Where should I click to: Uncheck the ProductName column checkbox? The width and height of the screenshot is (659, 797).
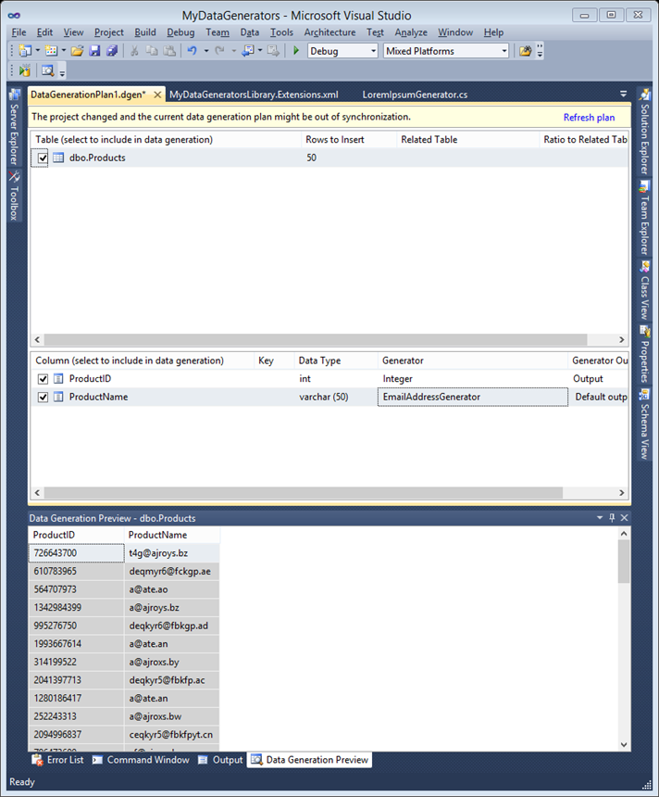43,397
